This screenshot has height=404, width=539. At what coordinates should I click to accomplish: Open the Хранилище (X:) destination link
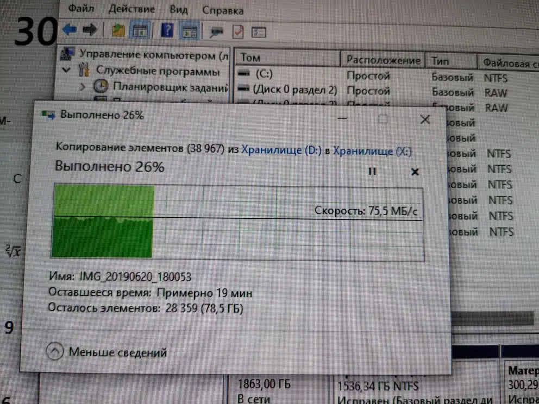pyautogui.click(x=372, y=151)
